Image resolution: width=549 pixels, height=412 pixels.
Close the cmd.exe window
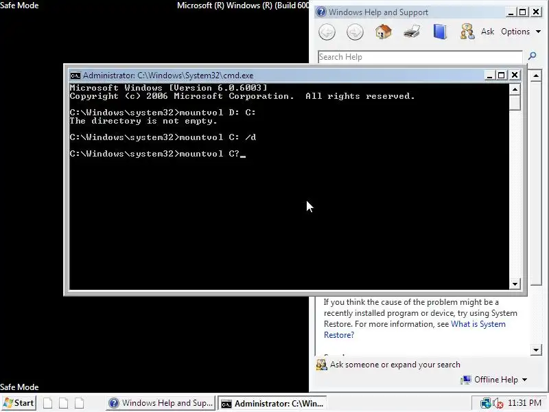pos(514,76)
